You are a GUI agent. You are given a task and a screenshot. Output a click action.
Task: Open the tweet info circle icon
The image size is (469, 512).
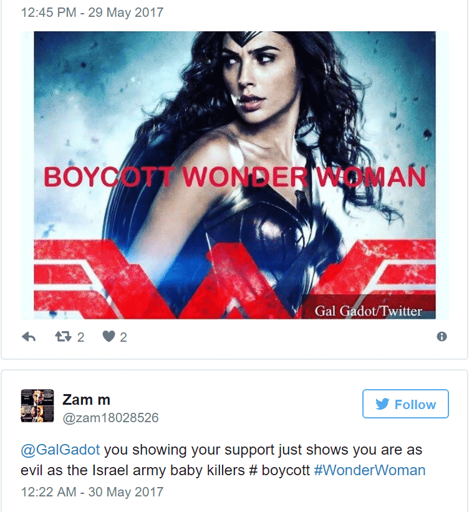(442, 336)
